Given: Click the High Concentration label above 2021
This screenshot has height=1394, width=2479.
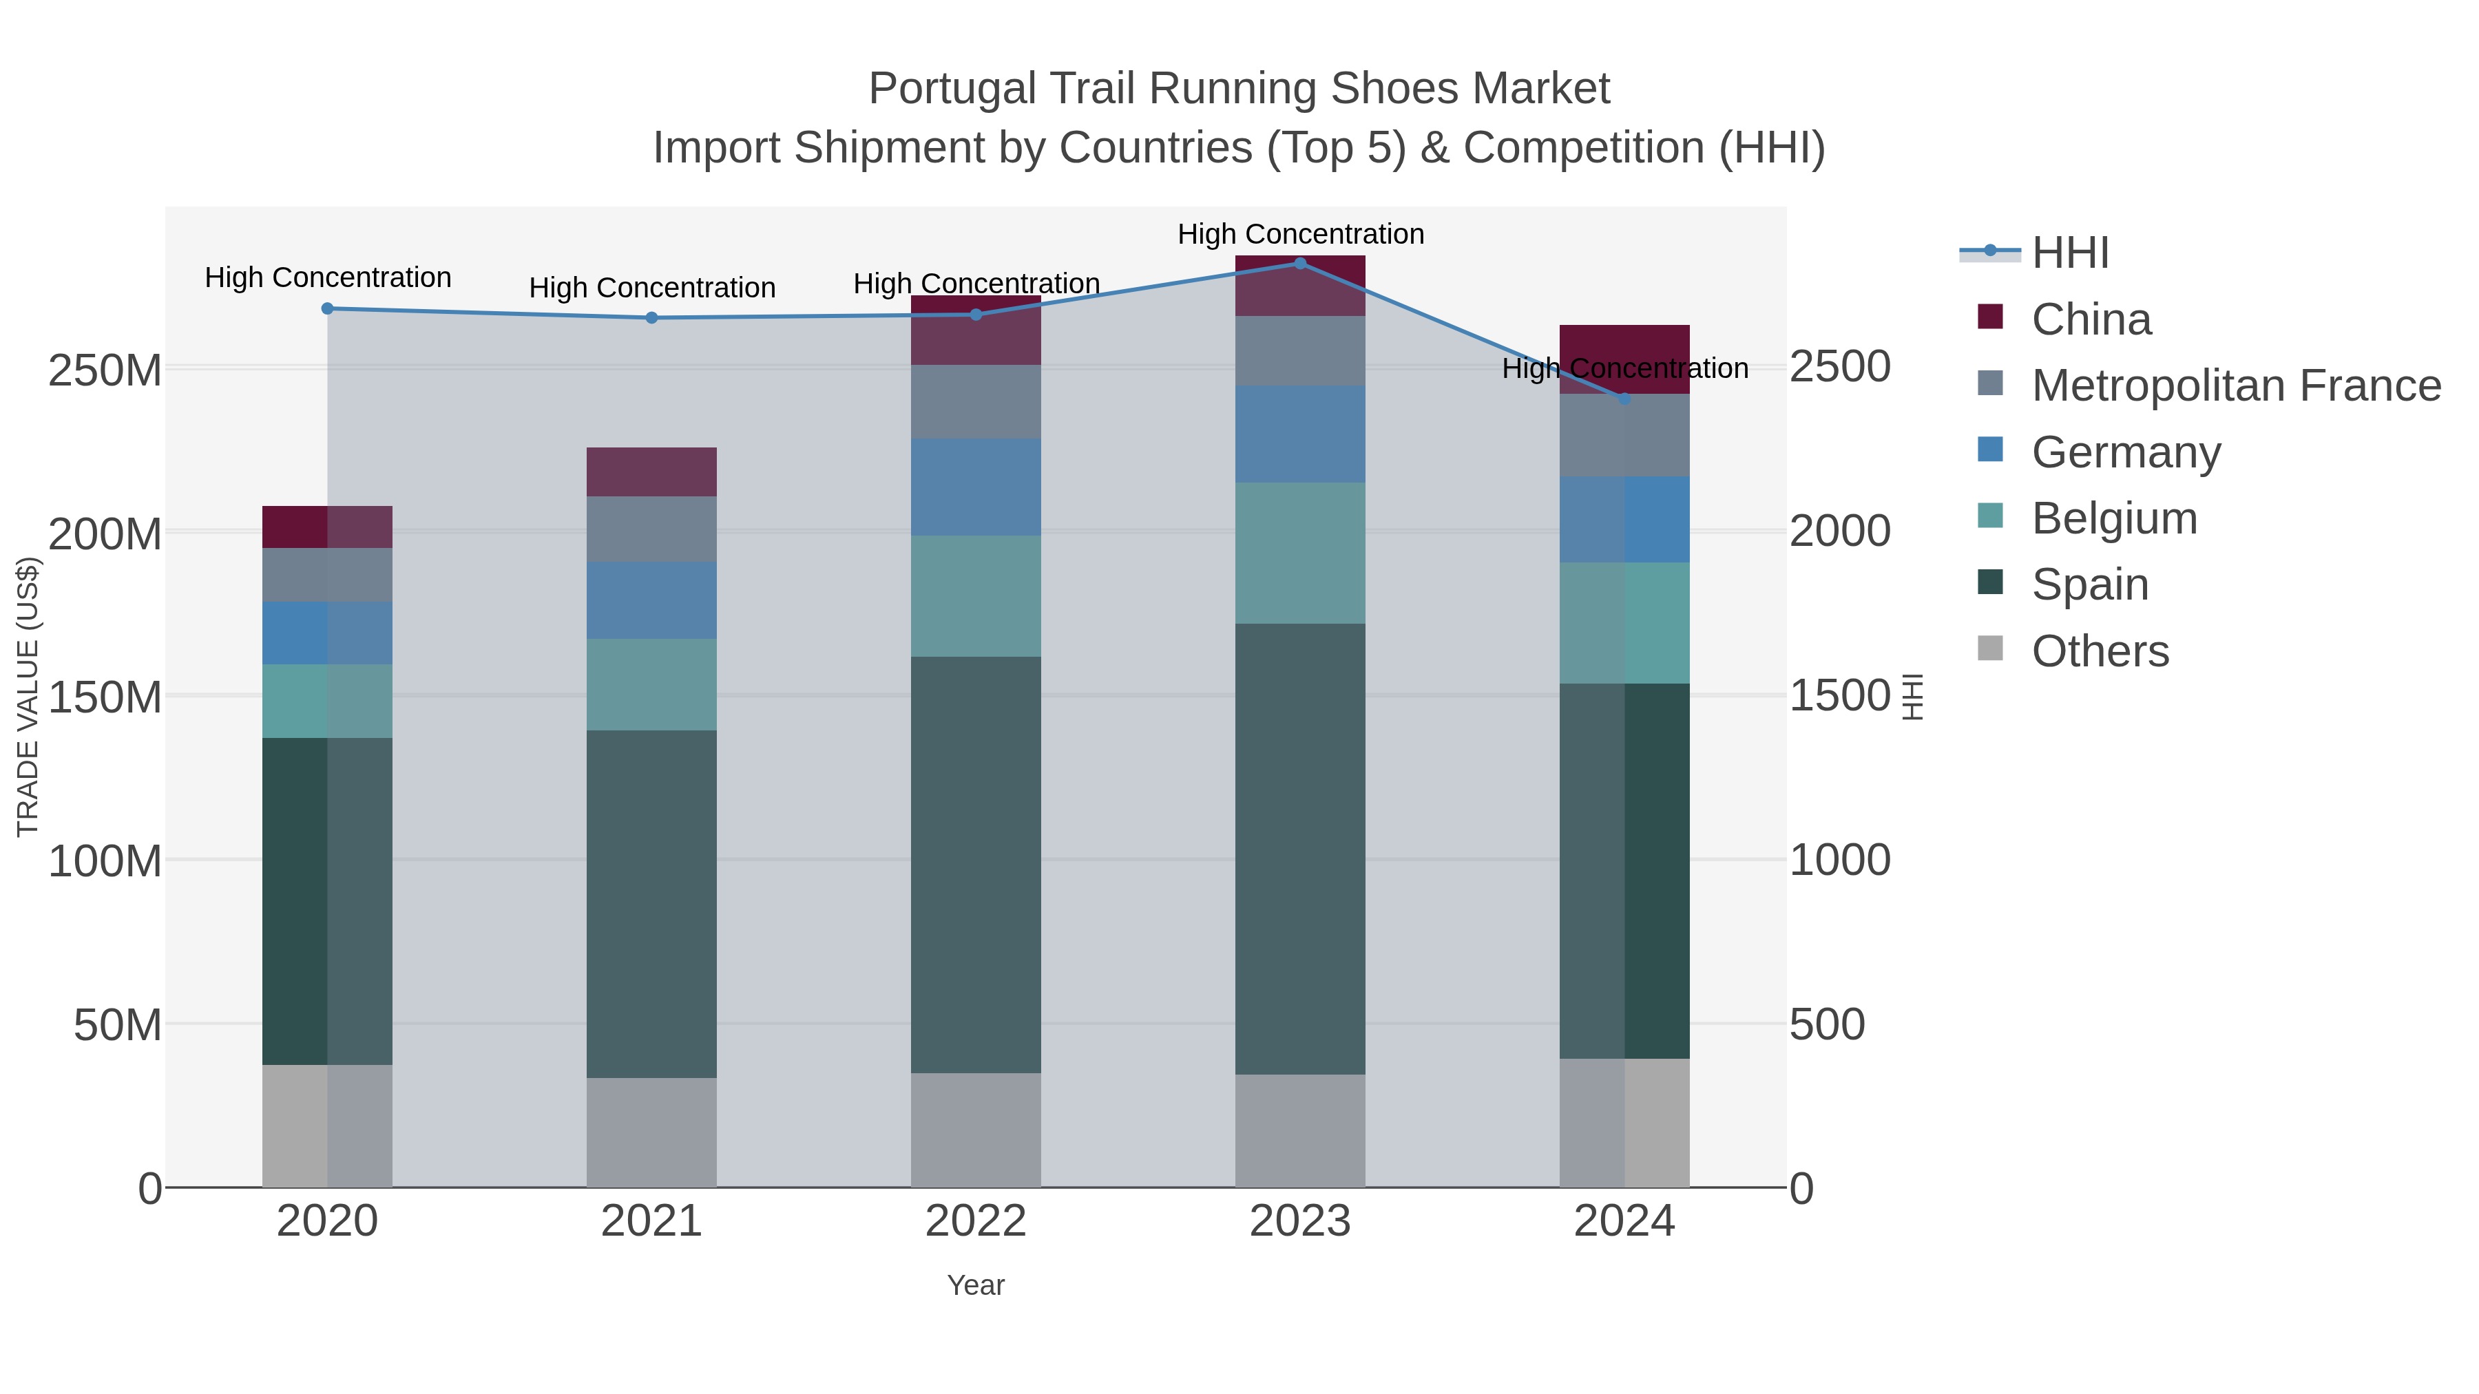Looking at the screenshot, I should tap(653, 288).
